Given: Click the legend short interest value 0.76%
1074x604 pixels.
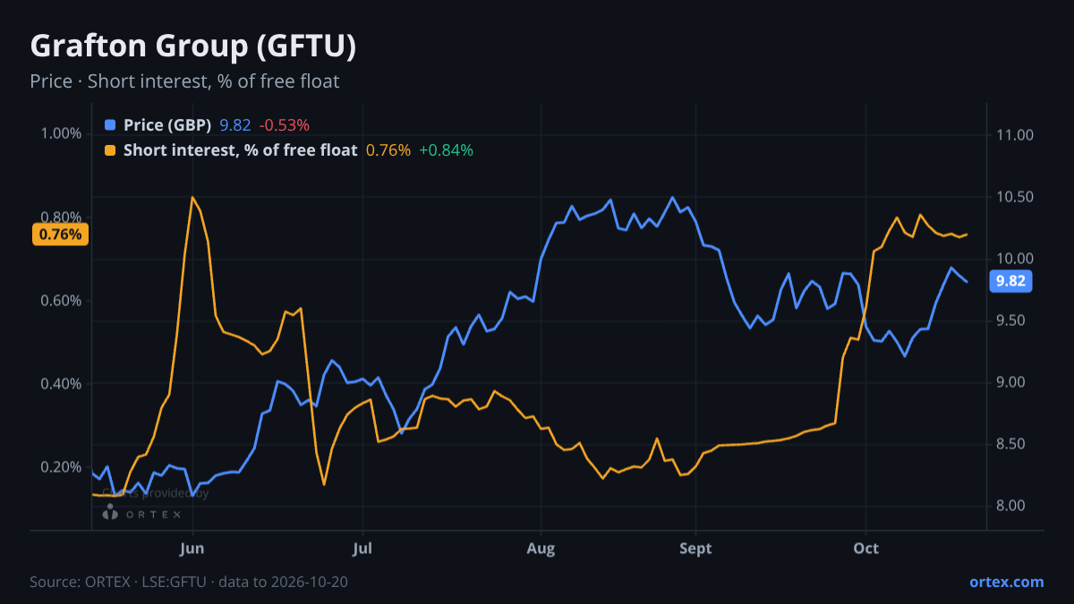Looking at the screenshot, I should pyautogui.click(x=388, y=150).
